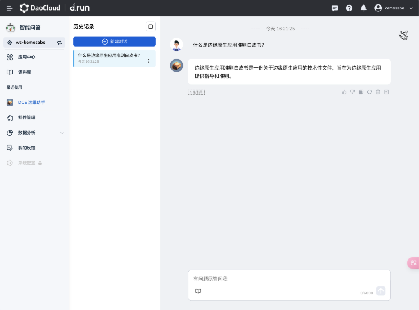Thumbs up the assistant answer
Screen dimensions: 419x310
(344, 92)
